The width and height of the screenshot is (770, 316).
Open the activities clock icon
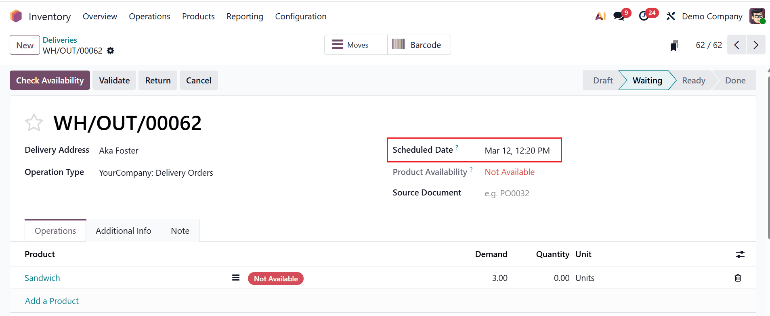644,16
